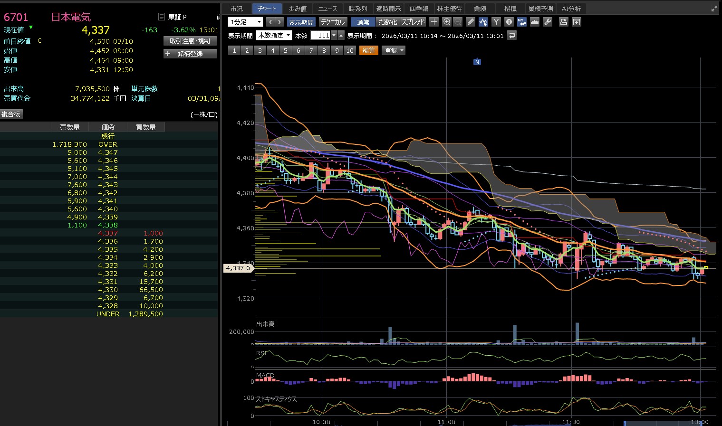Toggle the 指数化 indexed chart mode

tap(388, 22)
